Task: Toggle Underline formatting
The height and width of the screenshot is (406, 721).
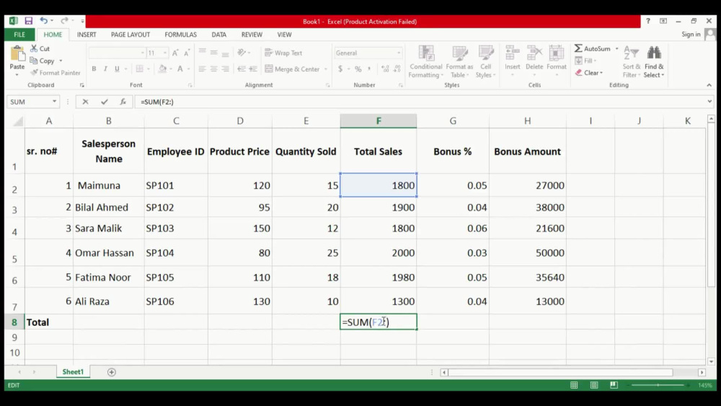Action: (x=117, y=69)
